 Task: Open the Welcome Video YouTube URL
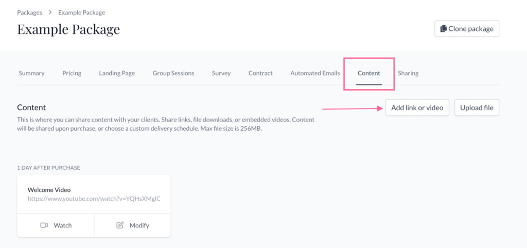click(x=97, y=199)
